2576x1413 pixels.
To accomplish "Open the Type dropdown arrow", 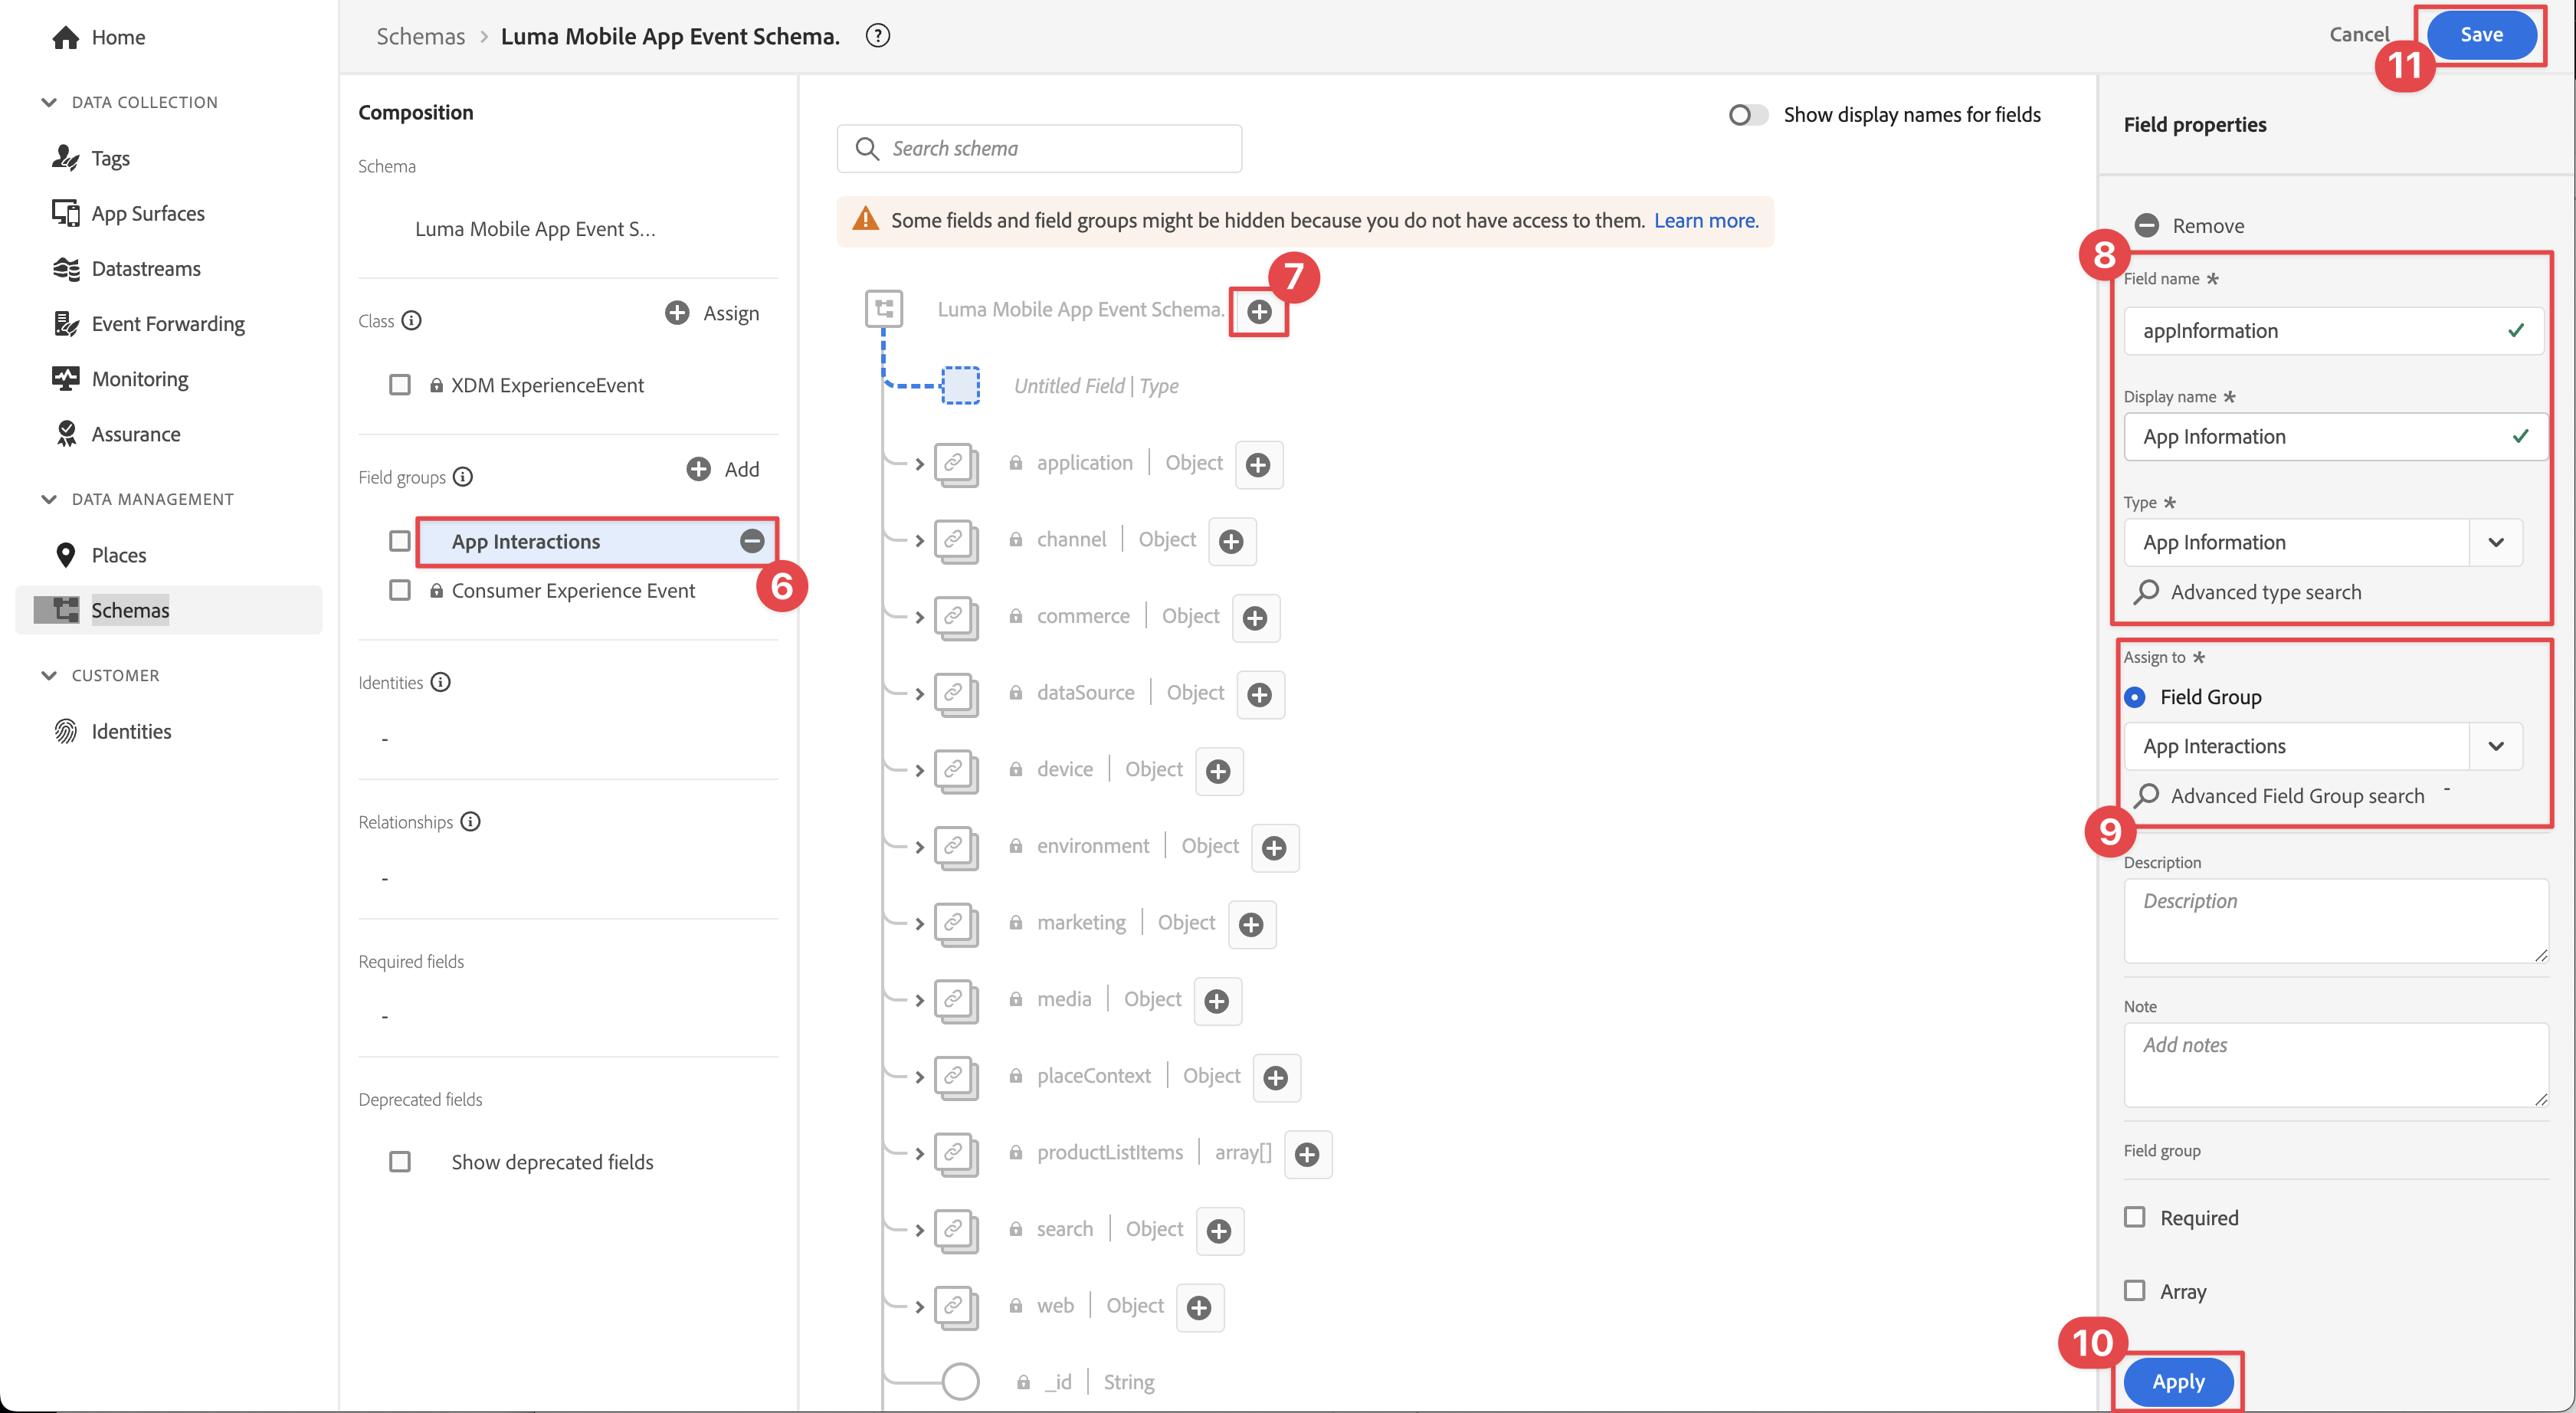I will click(x=2496, y=543).
